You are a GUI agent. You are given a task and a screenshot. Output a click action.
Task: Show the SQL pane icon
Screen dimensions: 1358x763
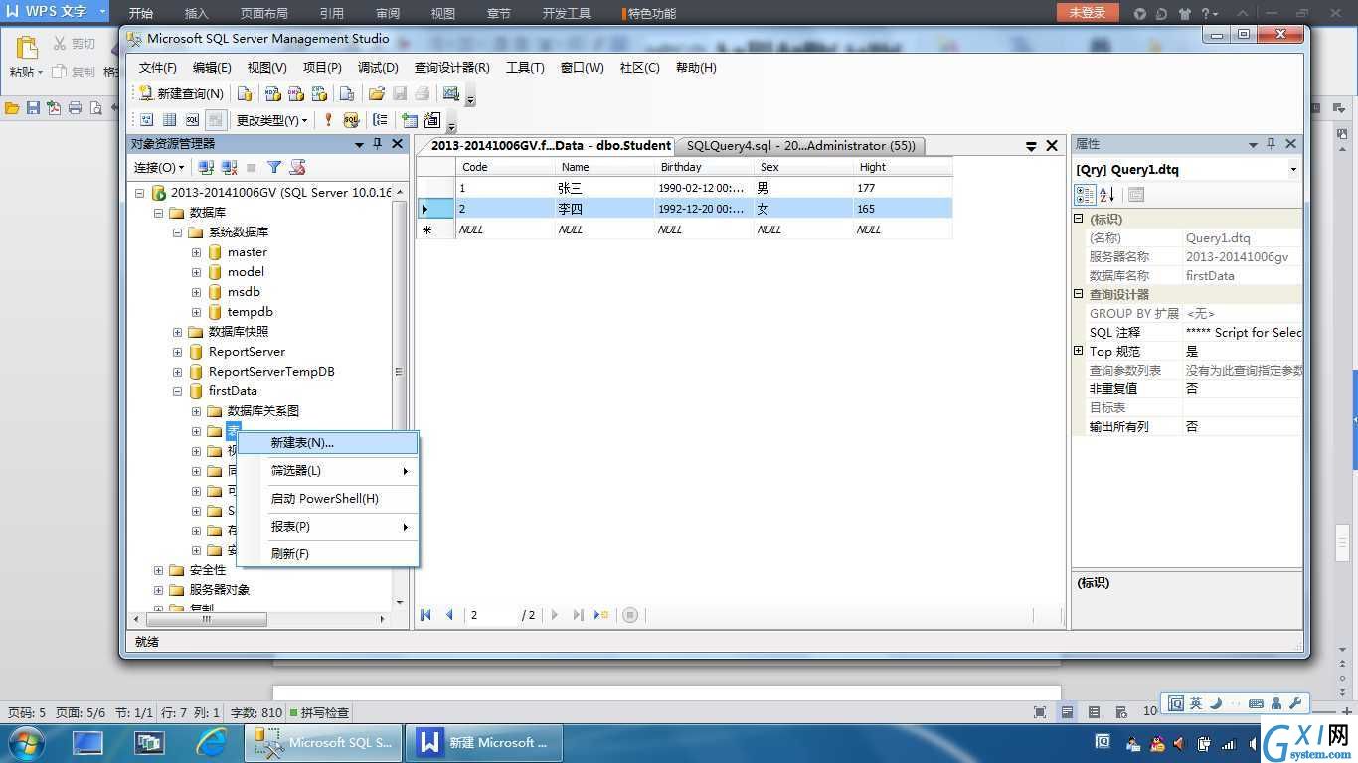pyautogui.click(x=192, y=120)
